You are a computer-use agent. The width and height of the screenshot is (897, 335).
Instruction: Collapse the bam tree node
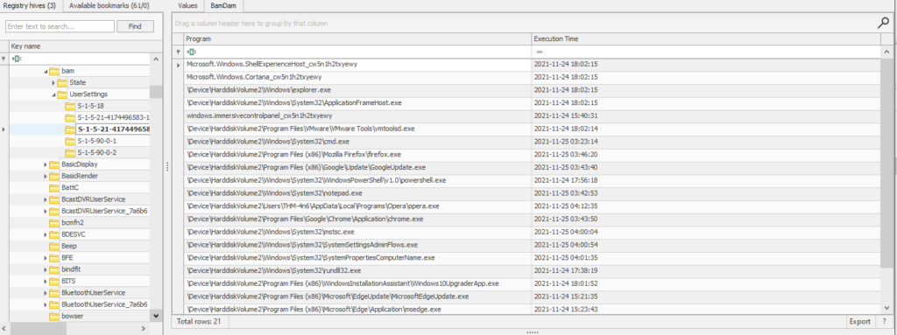coord(46,72)
